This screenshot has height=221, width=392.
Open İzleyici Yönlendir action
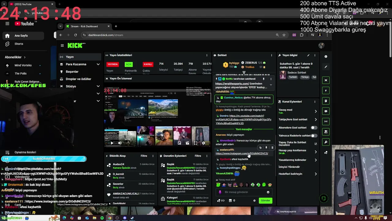(x=289, y=167)
